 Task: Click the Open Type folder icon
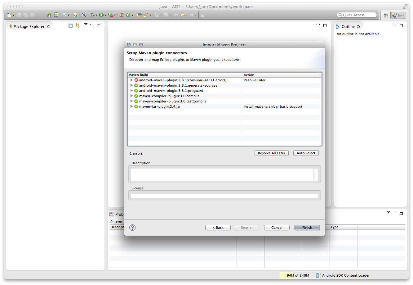[x=139, y=15]
